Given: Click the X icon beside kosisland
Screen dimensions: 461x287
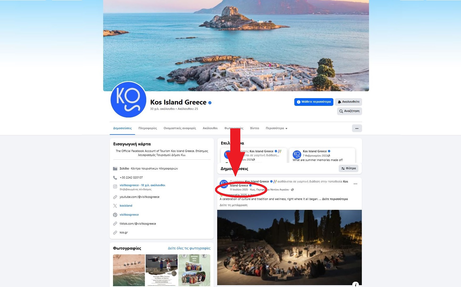Looking at the screenshot, I should coord(115,206).
